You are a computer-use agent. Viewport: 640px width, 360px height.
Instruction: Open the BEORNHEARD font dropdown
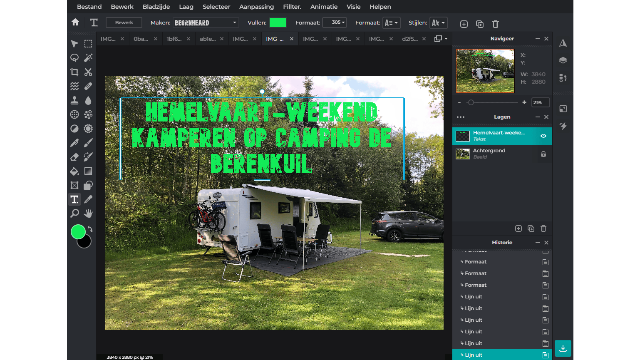(x=206, y=23)
